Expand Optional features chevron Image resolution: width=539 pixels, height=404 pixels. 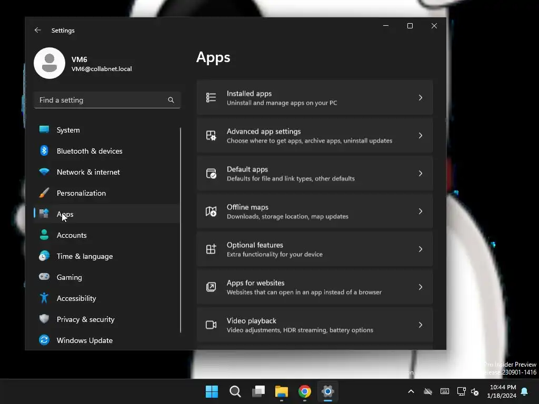(x=421, y=249)
